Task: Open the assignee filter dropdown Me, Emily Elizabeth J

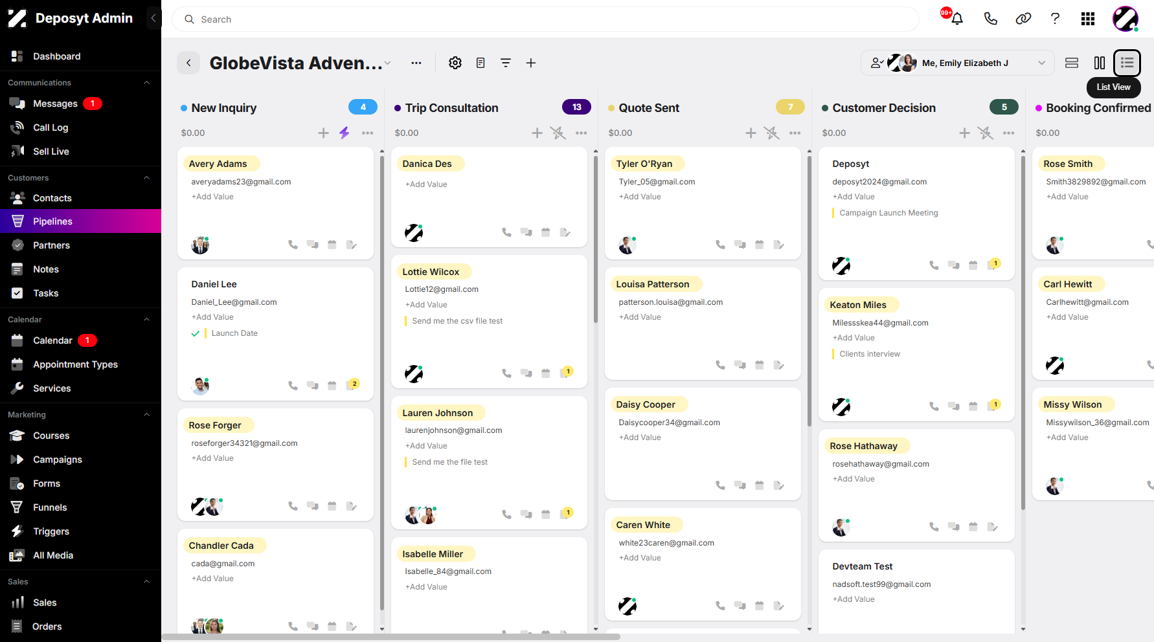Action: pyautogui.click(x=958, y=63)
